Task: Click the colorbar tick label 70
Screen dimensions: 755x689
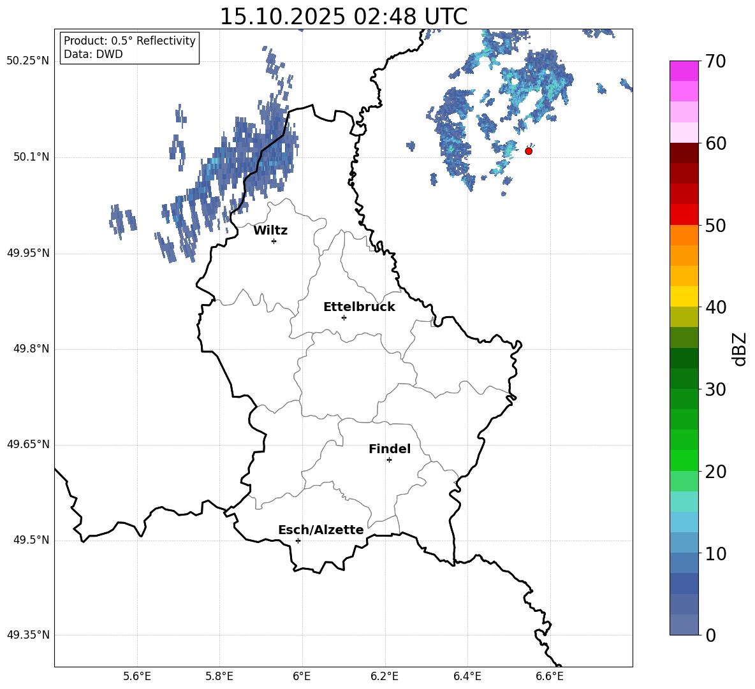Action: click(x=715, y=62)
